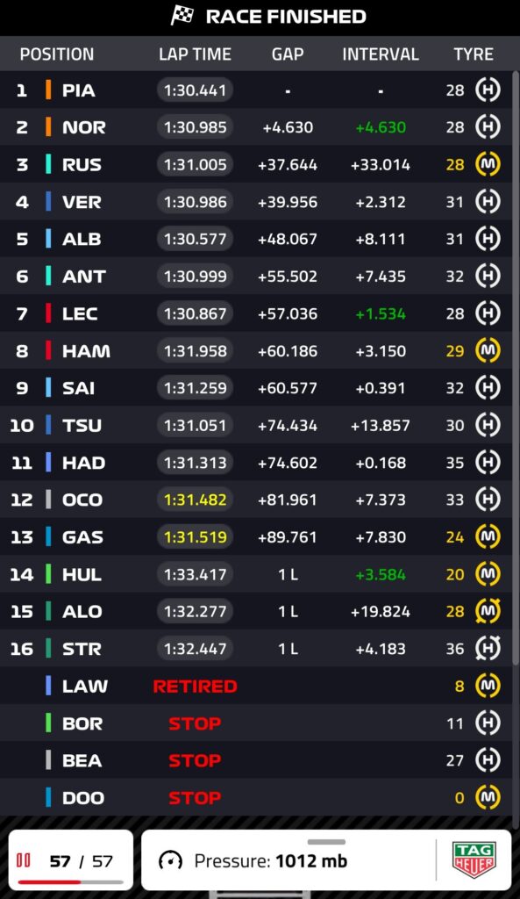Select the GAP column header
This screenshot has height=899, width=520.
click(288, 54)
